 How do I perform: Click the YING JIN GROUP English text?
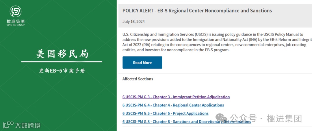coord(16,25)
